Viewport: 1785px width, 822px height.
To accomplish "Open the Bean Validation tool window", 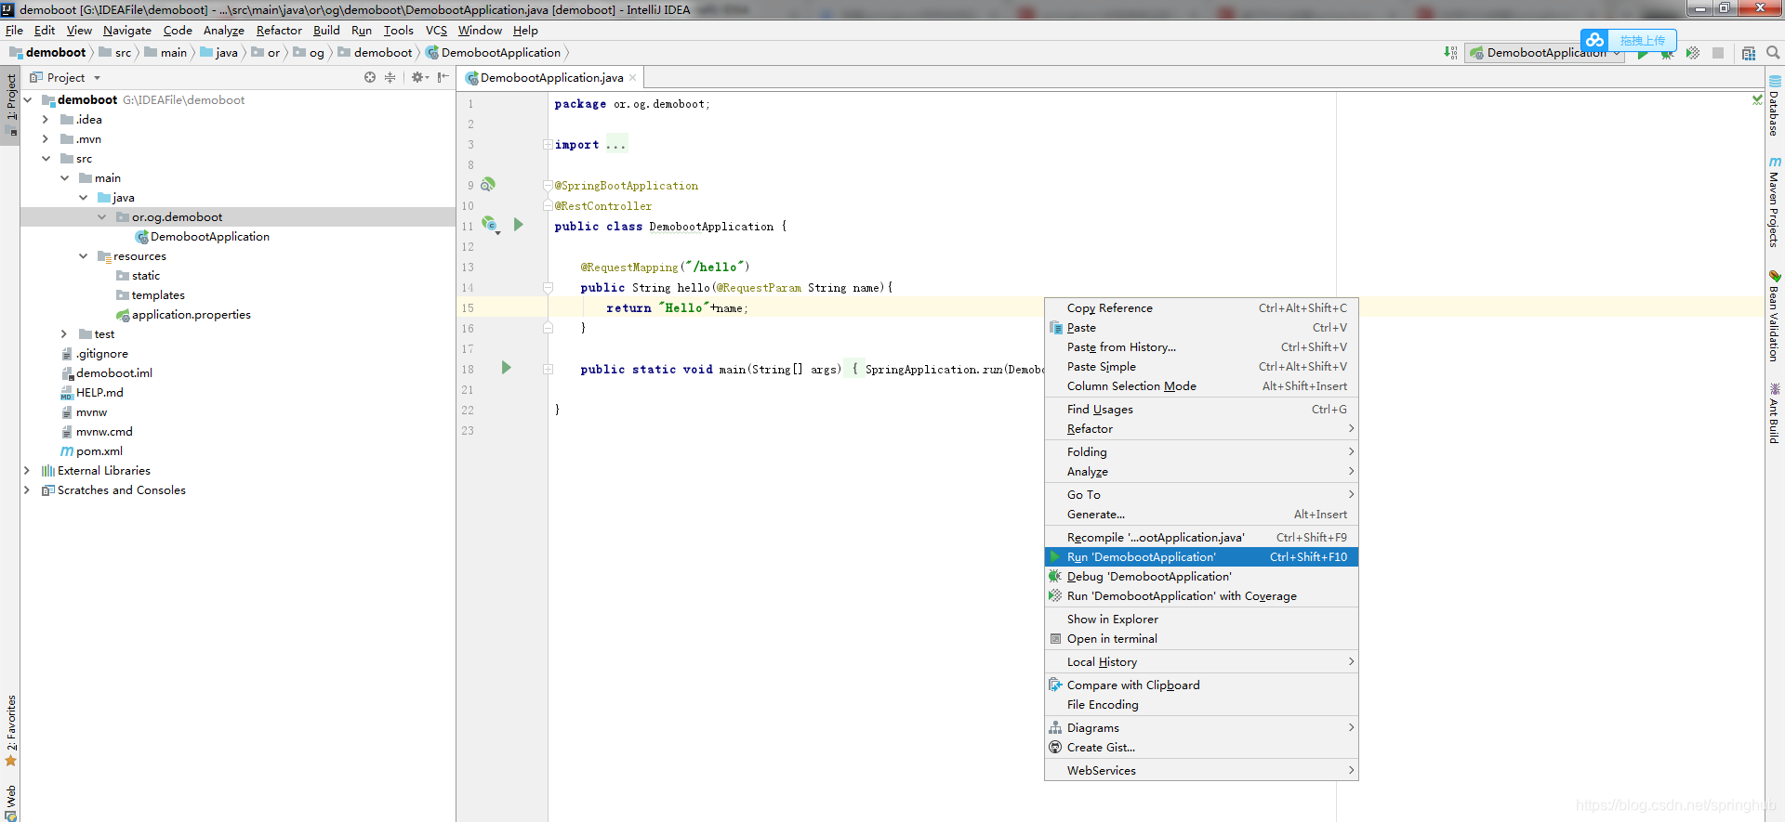I will pyautogui.click(x=1775, y=316).
